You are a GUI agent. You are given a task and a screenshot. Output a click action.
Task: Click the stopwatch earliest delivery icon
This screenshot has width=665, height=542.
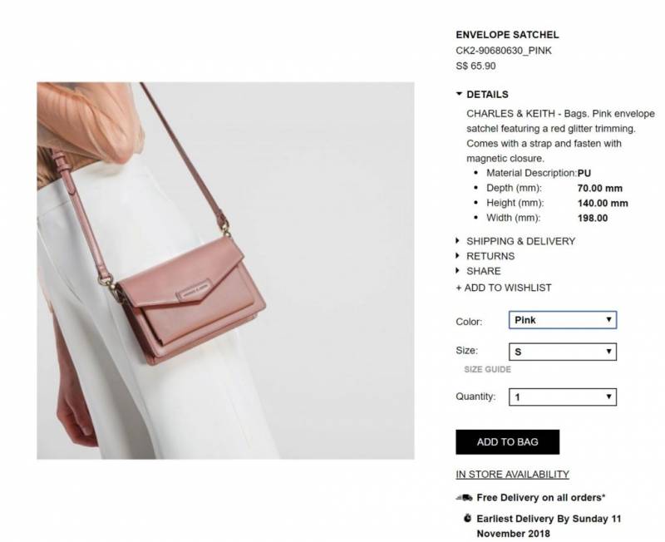point(467,518)
